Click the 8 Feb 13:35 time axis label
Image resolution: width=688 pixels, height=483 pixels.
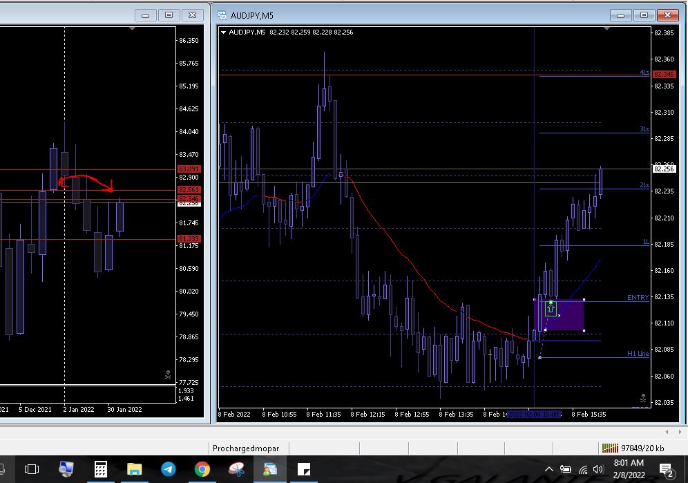pyautogui.click(x=457, y=414)
